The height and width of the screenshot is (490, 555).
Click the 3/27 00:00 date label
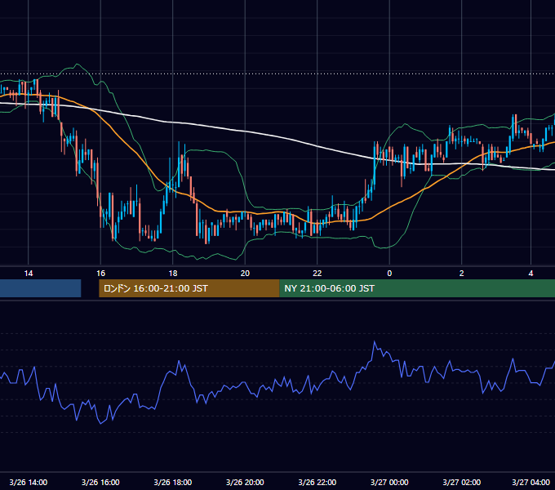pos(389,482)
